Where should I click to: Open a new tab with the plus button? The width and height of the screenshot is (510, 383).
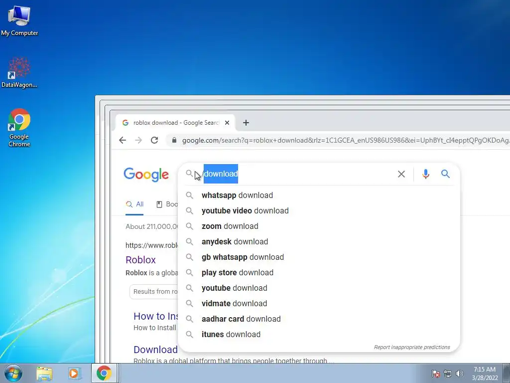coord(246,123)
